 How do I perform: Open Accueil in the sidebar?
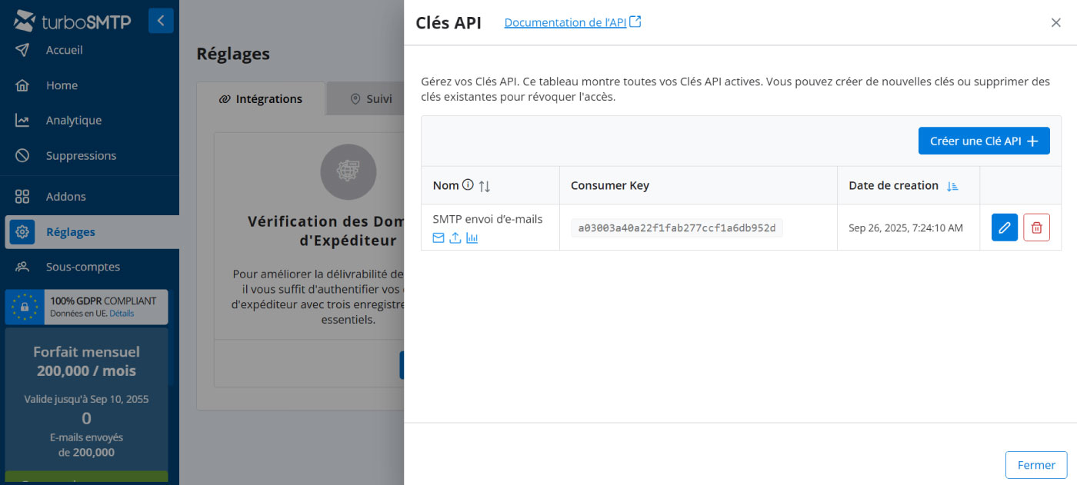(64, 50)
